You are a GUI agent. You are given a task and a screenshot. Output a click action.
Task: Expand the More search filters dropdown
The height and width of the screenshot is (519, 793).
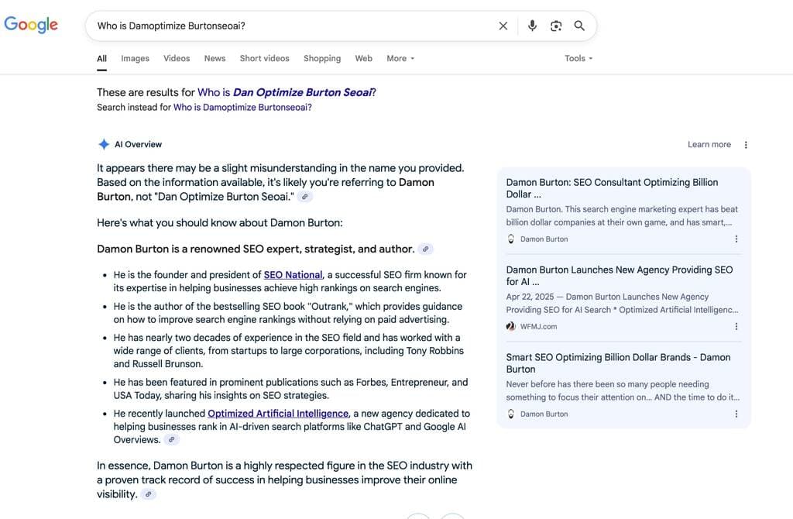(400, 59)
